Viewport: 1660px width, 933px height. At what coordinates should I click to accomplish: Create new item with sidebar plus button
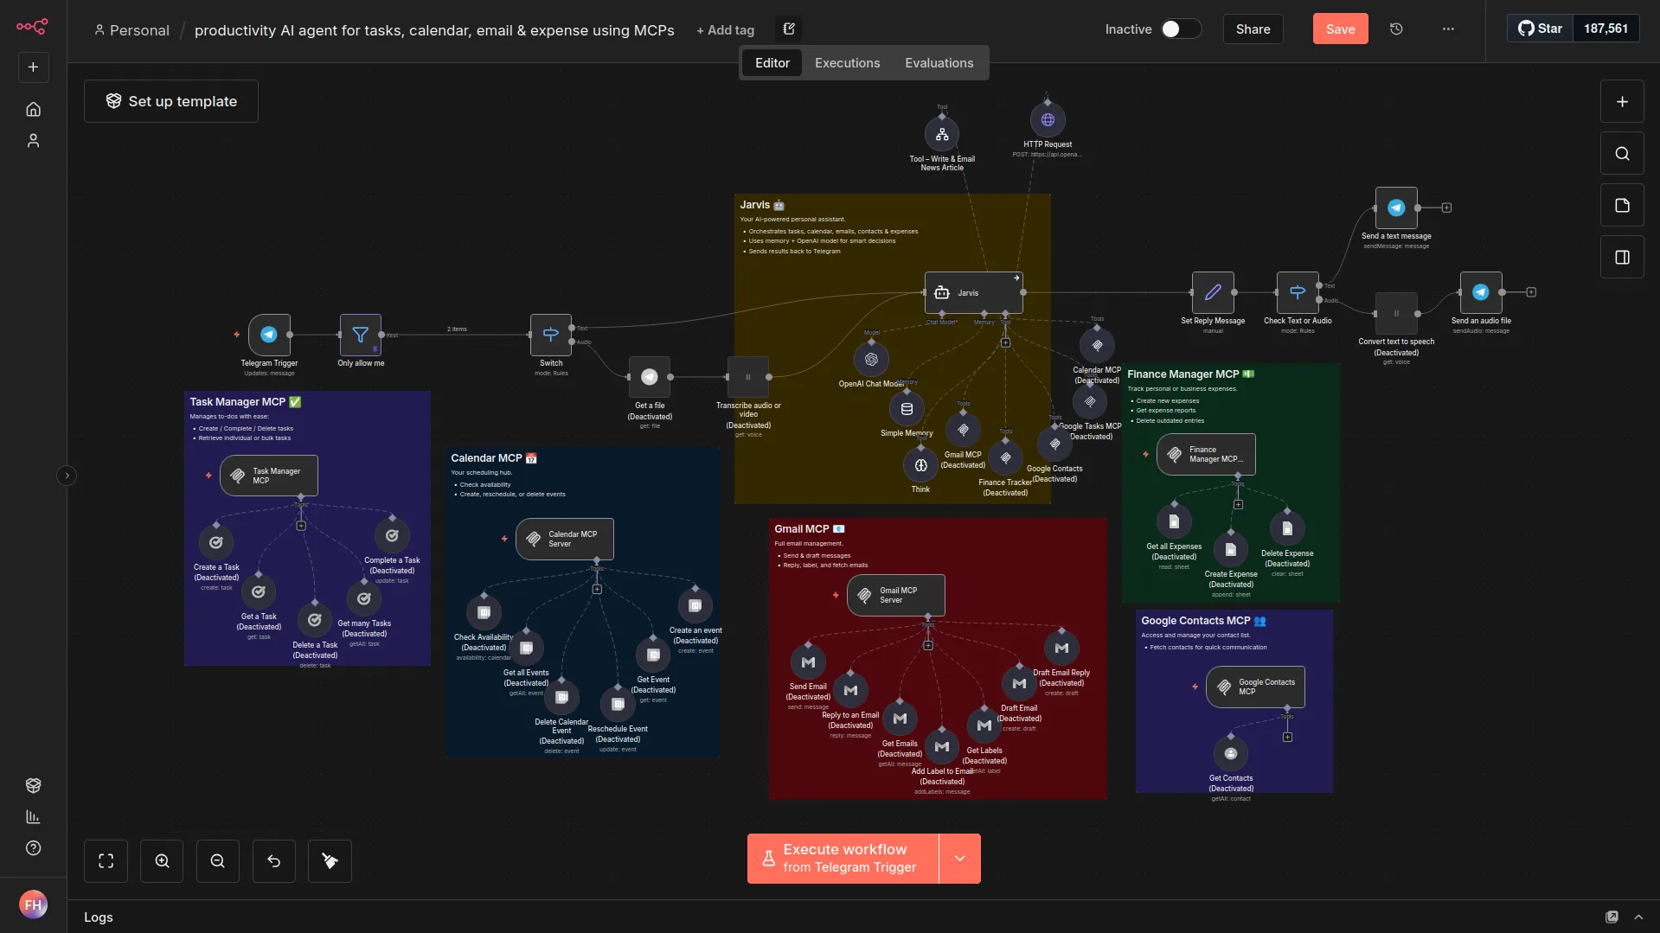[33, 67]
